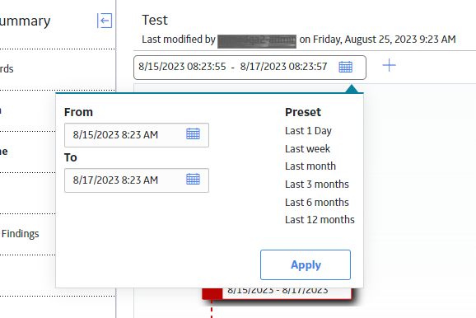Image resolution: width=476 pixels, height=318 pixels.
Task: Open the To date calendar picker
Action: (x=193, y=180)
